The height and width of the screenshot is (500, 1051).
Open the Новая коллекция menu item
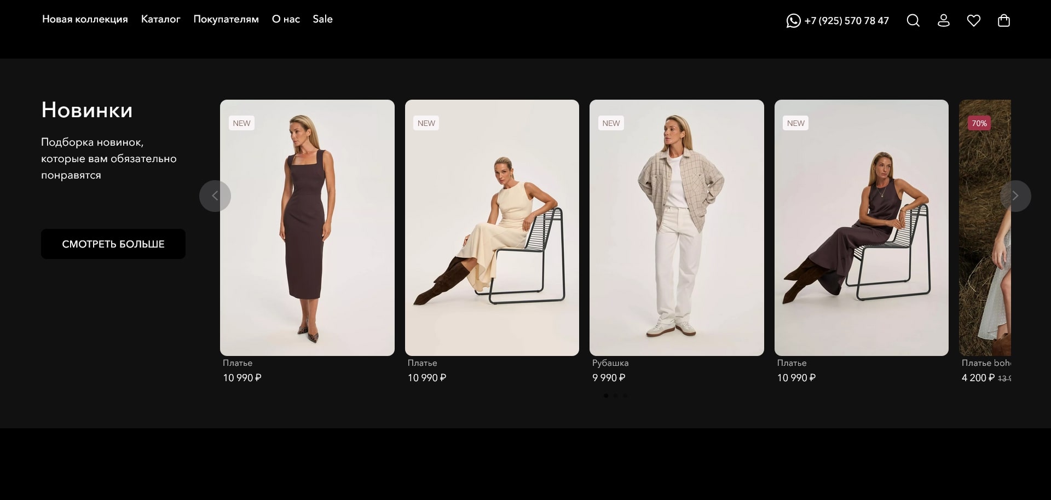[85, 19]
